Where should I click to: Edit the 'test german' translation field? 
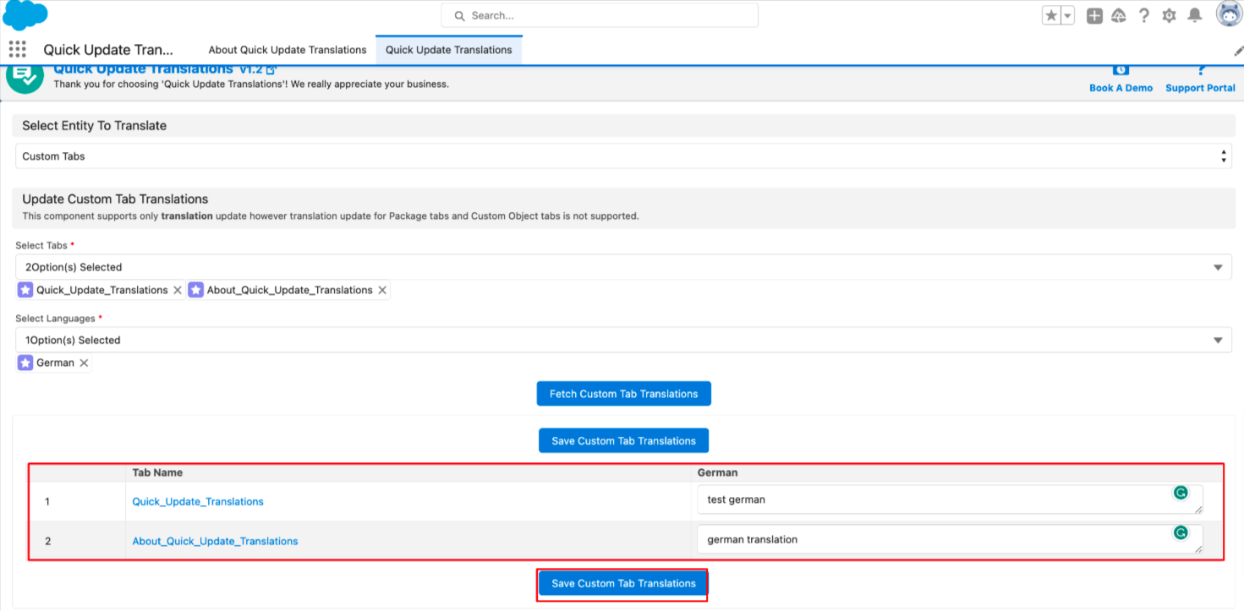tap(950, 499)
